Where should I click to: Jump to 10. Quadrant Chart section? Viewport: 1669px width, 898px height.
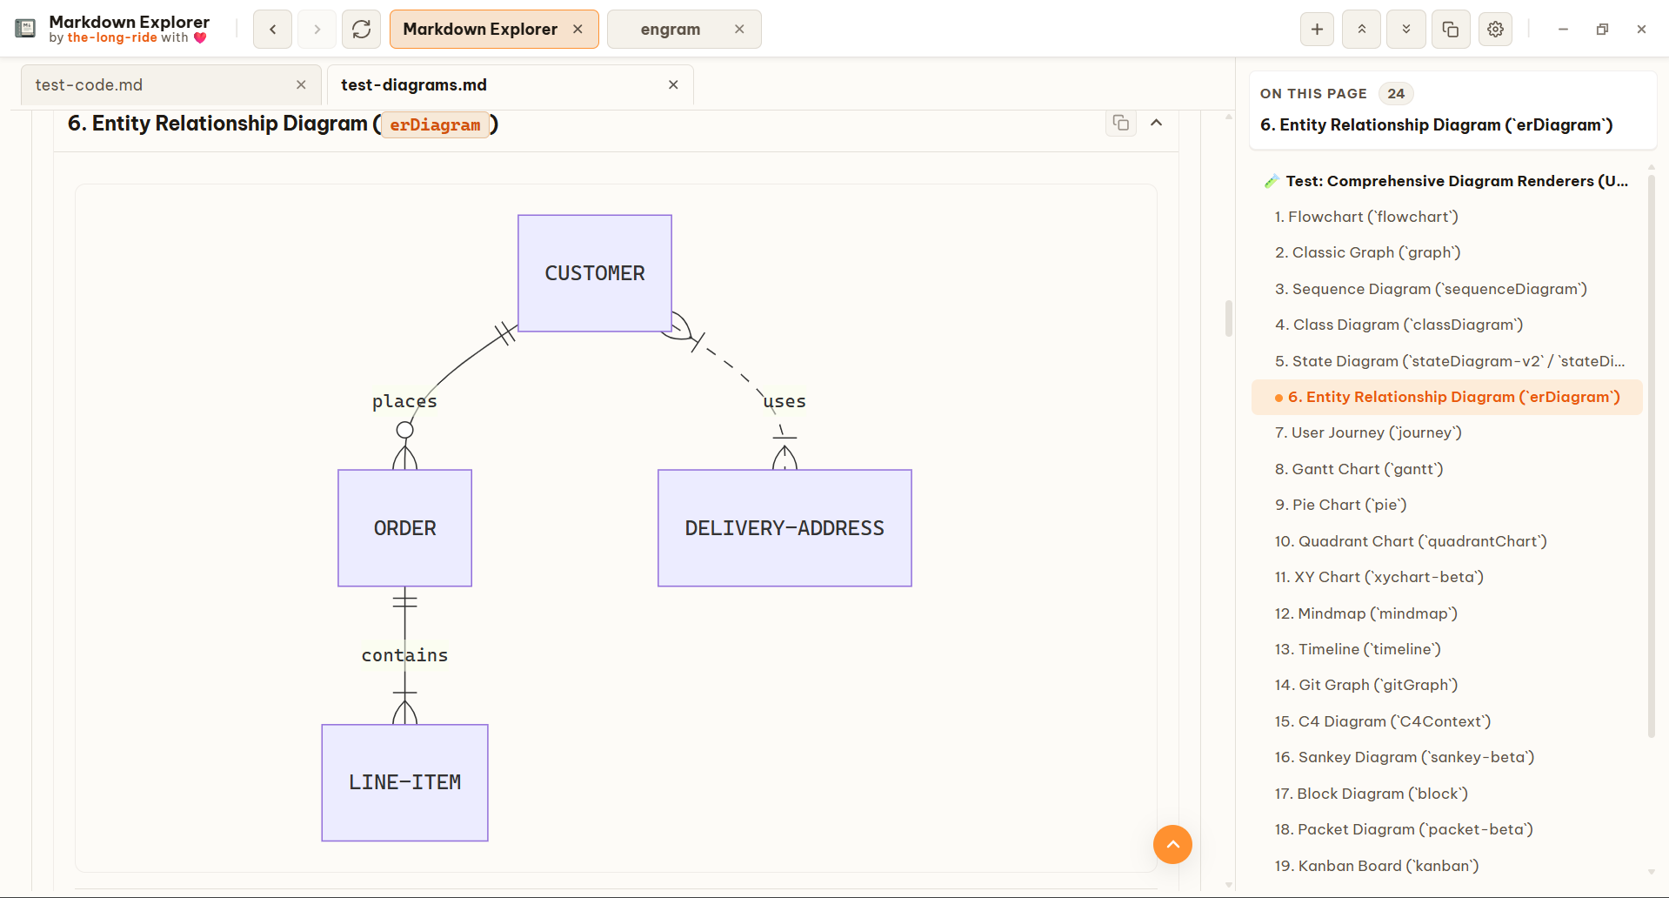point(1446,541)
